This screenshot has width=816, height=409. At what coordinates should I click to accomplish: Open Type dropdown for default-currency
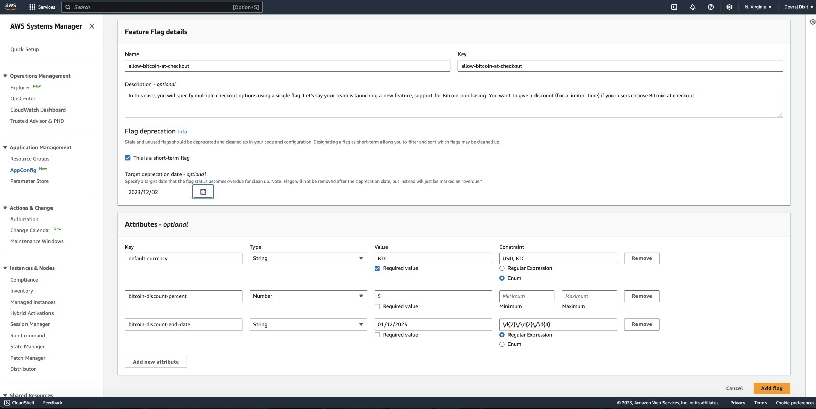[x=308, y=258]
